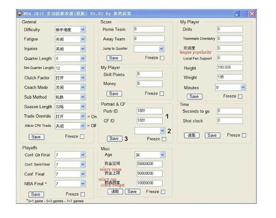Screen dimensions: 276x218
Task: Click Save in Time group
Action: click(213, 135)
